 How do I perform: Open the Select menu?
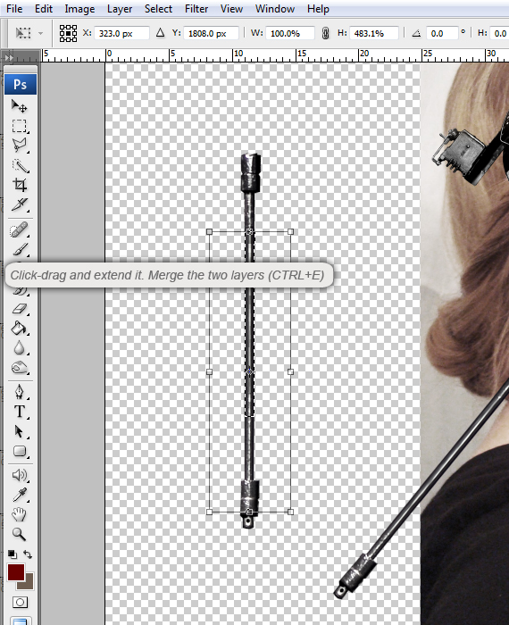(x=158, y=9)
